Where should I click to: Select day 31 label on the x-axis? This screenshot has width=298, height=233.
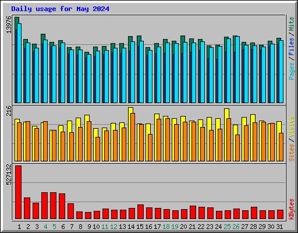point(279,227)
